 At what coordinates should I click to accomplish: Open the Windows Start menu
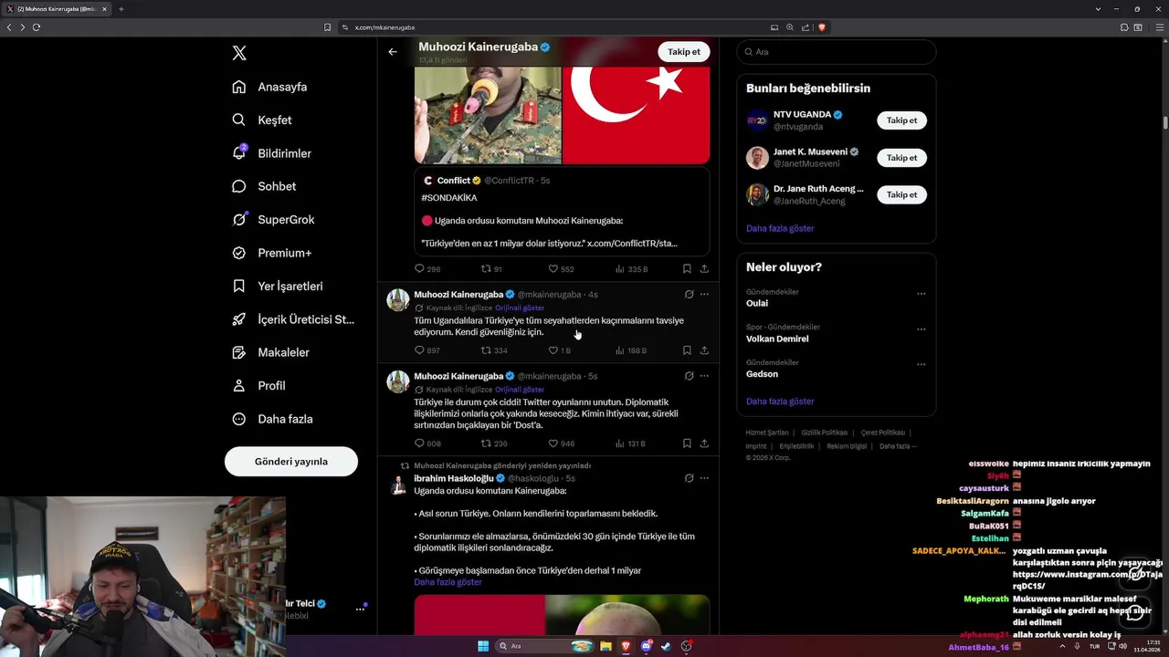[483, 646]
